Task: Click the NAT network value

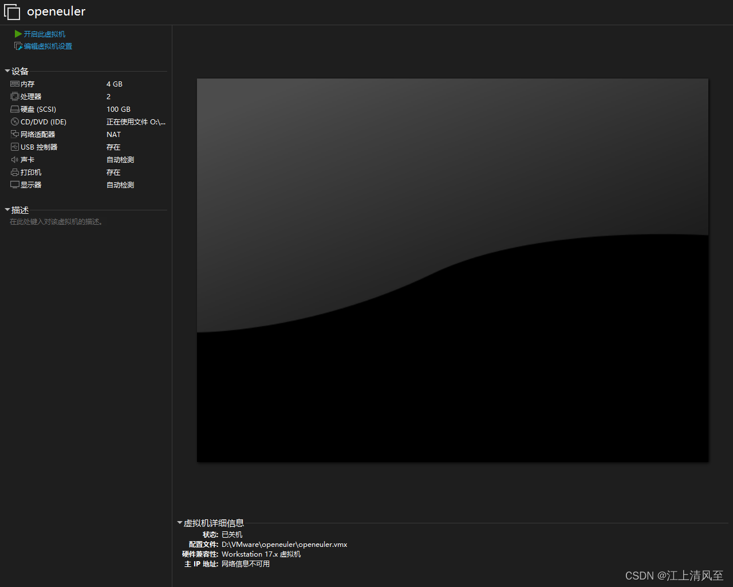Action: pyautogui.click(x=114, y=135)
